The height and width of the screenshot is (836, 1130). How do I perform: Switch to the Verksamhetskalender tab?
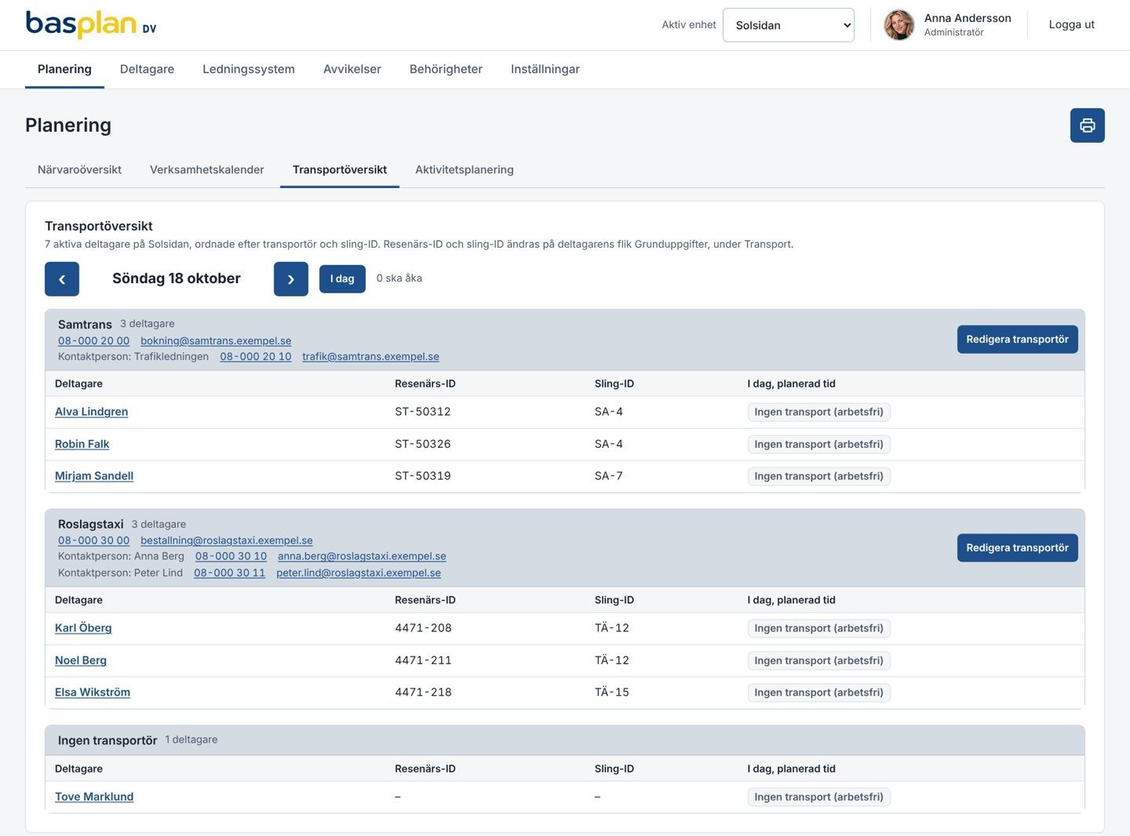[207, 169]
